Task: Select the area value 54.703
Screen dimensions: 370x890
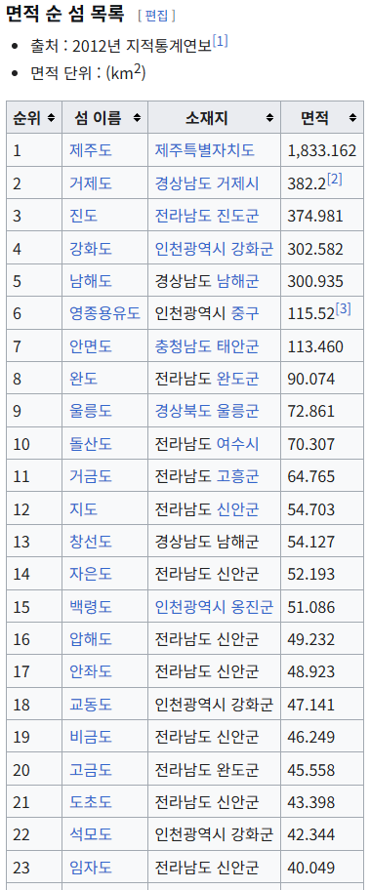Action: (311, 509)
